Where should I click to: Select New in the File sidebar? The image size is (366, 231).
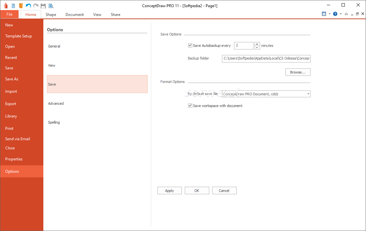[x=22, y=25]
